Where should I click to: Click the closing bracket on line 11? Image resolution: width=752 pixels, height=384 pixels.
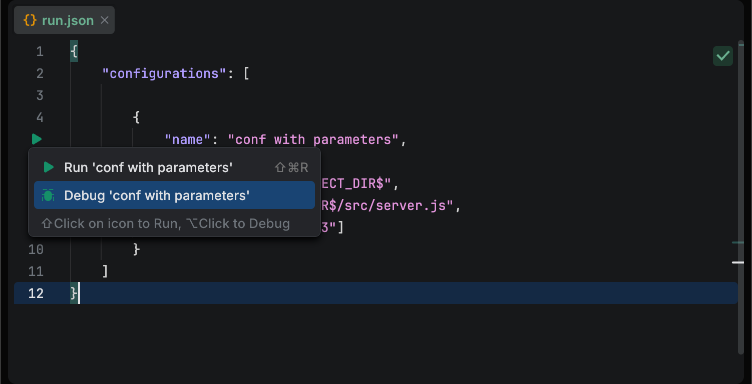pos(105,271)
